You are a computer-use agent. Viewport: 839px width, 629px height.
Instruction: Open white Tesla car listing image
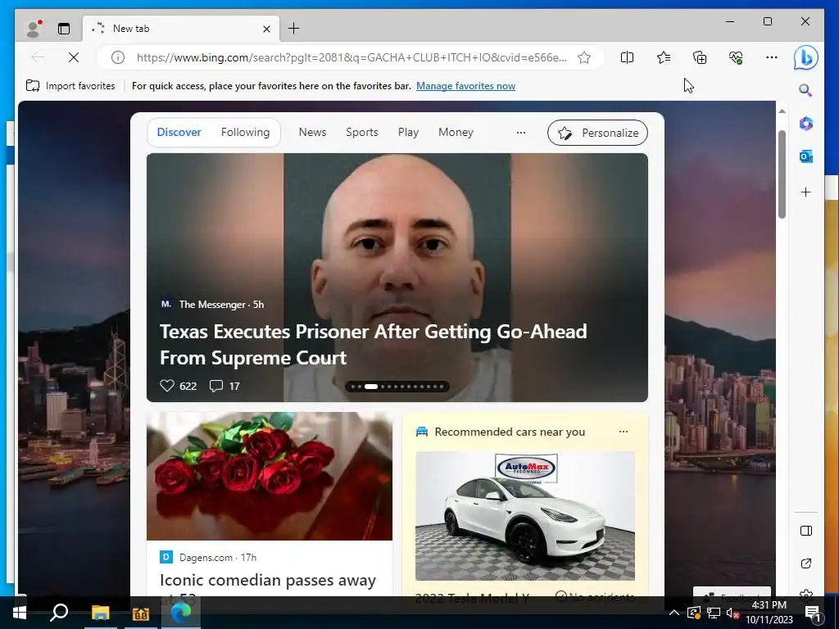pyautogui.click(x=525, y=516)
